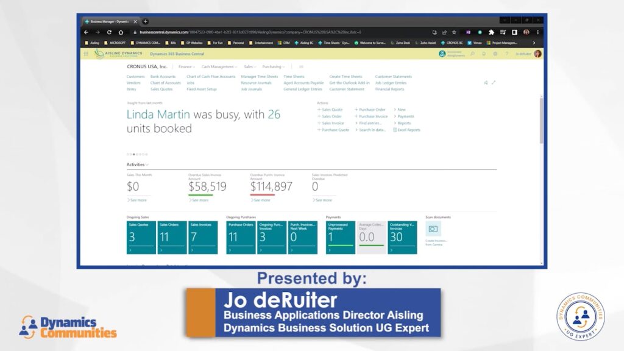Viewport: 624px width, 351px height.
Task: Expand page to full width icon
Action: coord(494,83)
